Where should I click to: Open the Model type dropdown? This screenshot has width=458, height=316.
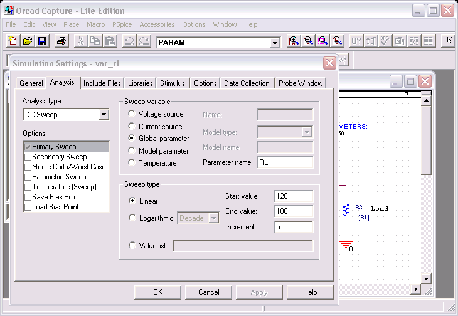(x=307, y=132)
